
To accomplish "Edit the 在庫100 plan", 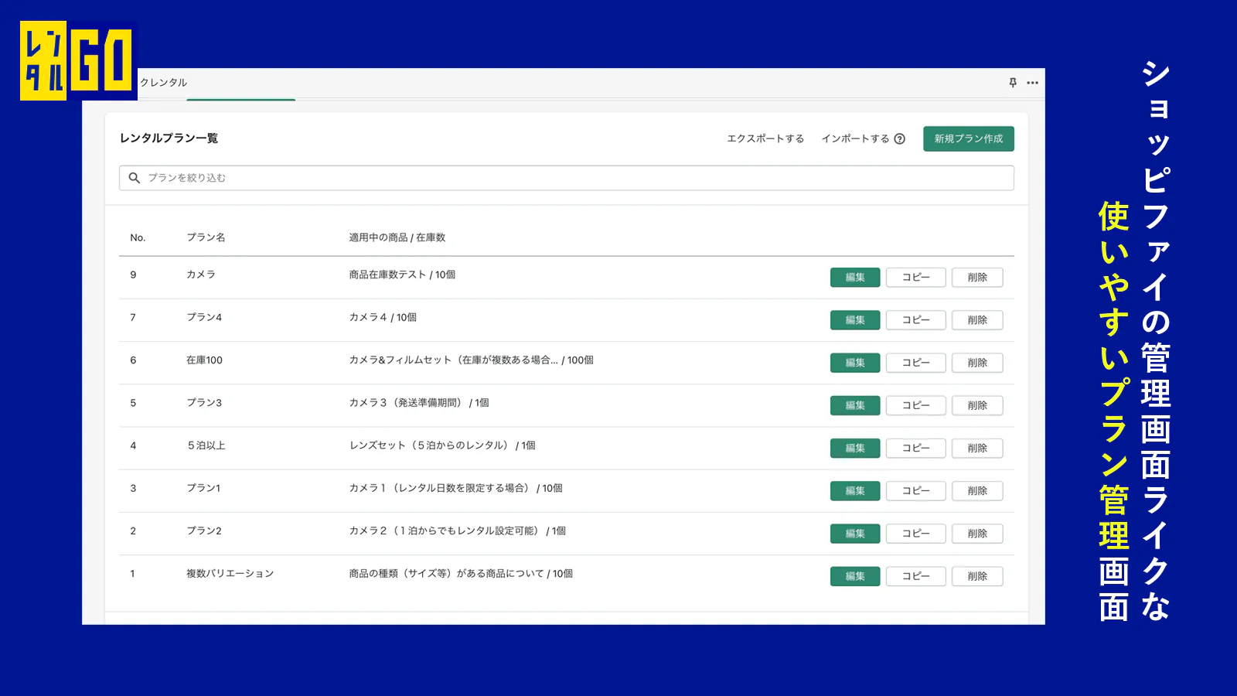I will (x=855, y=363).
